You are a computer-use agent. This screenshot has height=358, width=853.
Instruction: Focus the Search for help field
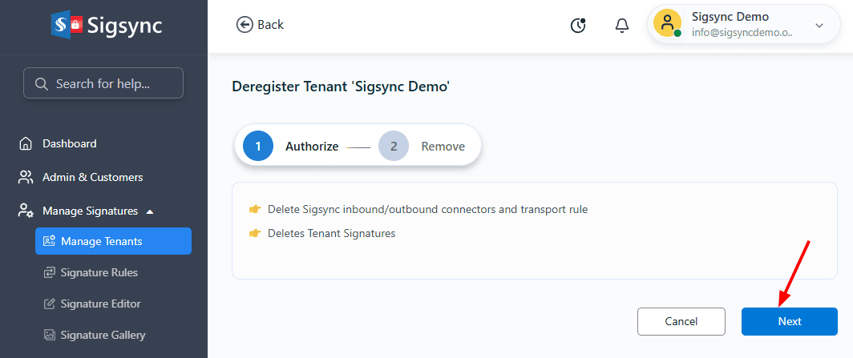pos(103,83)
